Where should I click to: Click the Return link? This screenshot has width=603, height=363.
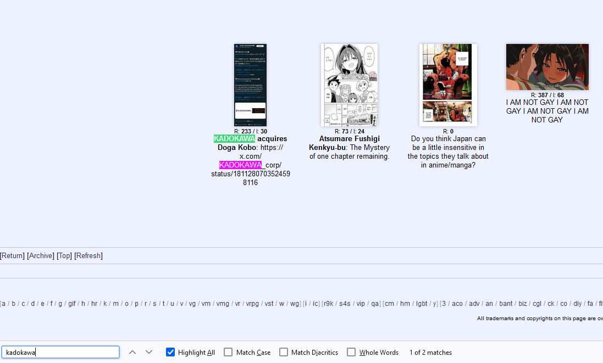point(12,256)
